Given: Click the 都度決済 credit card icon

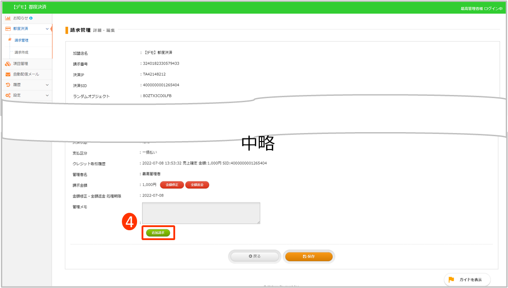Looking at the screenshot, I should point(8,29).
